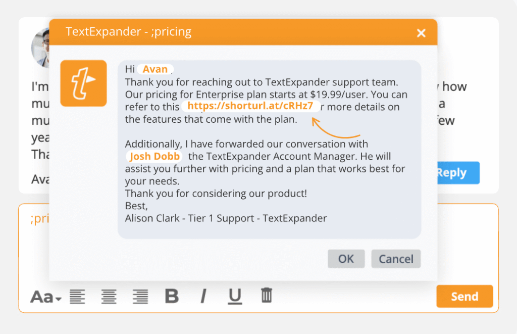Apply center text alignment

109,297
